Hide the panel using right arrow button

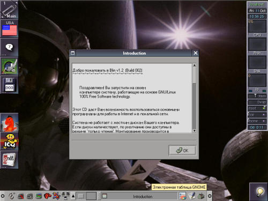[210, 196]
